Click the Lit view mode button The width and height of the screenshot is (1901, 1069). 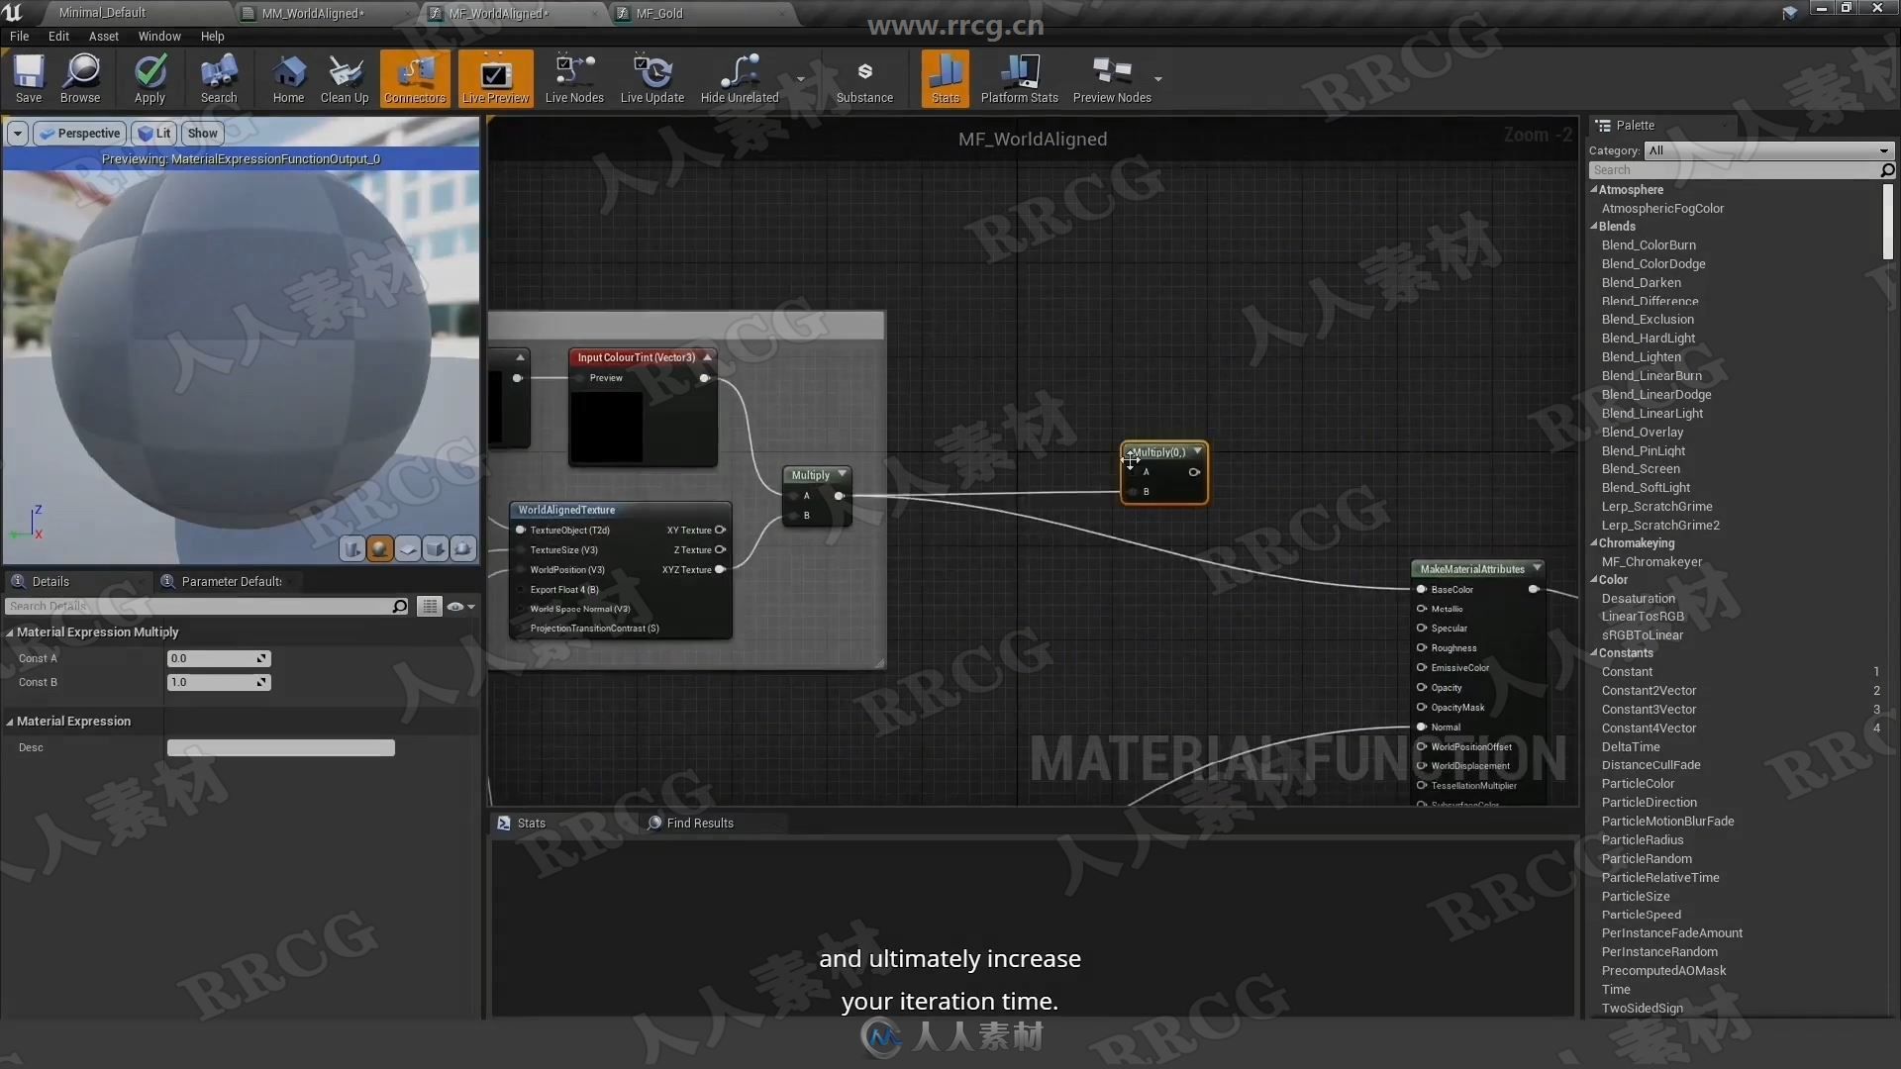154,134
